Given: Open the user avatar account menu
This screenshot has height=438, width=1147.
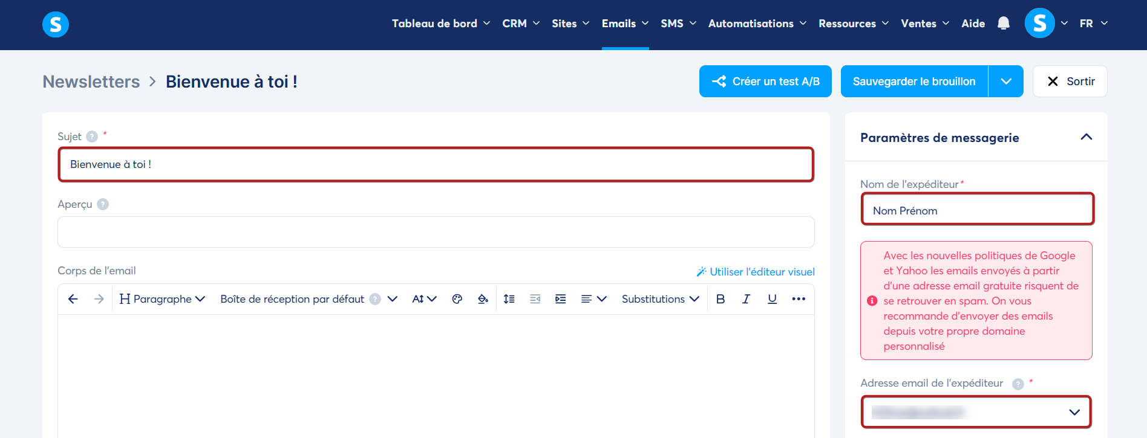Looking at the screenshot, I should pyautogui.click(x=1040, y=24).
